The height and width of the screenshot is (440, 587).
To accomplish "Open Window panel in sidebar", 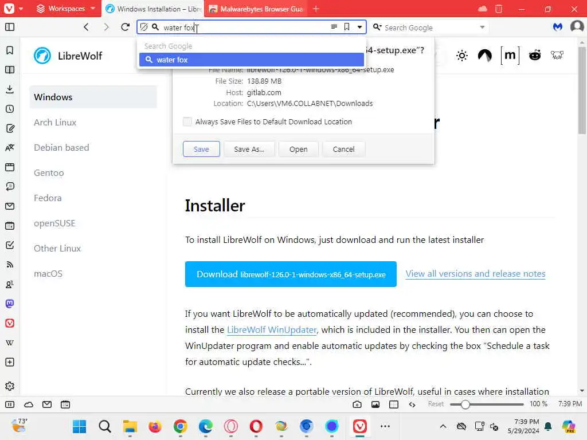I will (10, 167).
